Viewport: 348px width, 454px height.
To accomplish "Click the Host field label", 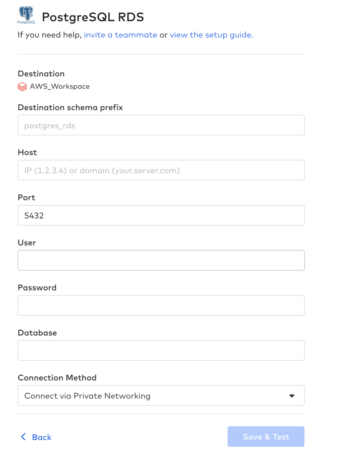I will tap(27, 152).
